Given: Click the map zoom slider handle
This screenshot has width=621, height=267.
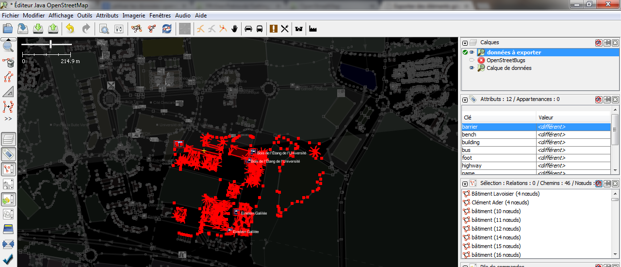Looking at the screenshot, I should 50,44.
